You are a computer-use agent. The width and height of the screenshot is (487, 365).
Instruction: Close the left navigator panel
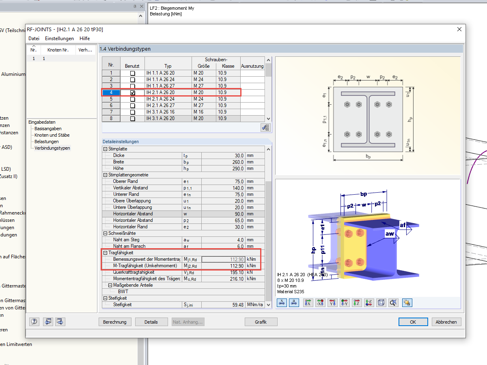[x=141, y=7]
